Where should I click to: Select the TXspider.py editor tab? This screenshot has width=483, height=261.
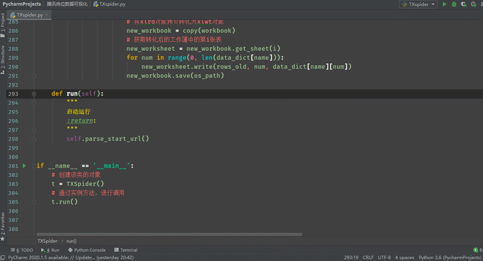[30, 15]
